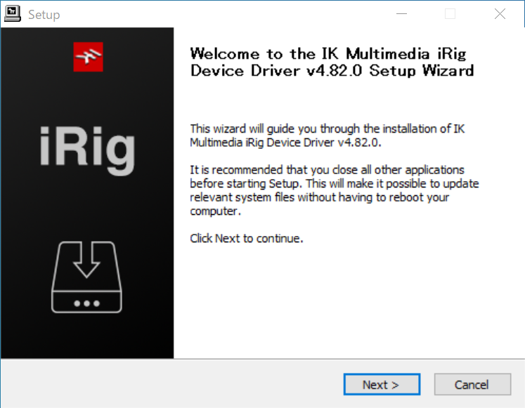Click the "This wizard will guide you" paragraph
The width and height of the screenshot is (525, 408).
click(x=327, y=136)
